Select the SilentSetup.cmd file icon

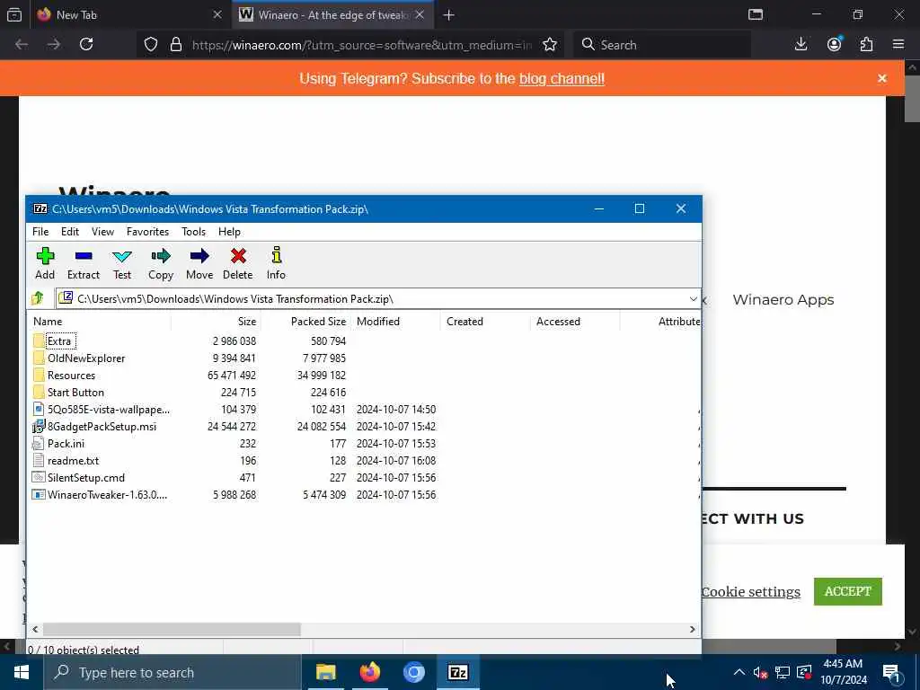click(39, 478)
